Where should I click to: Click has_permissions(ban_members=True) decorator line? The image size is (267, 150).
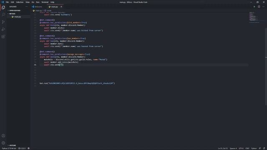(x=63, y=38)
